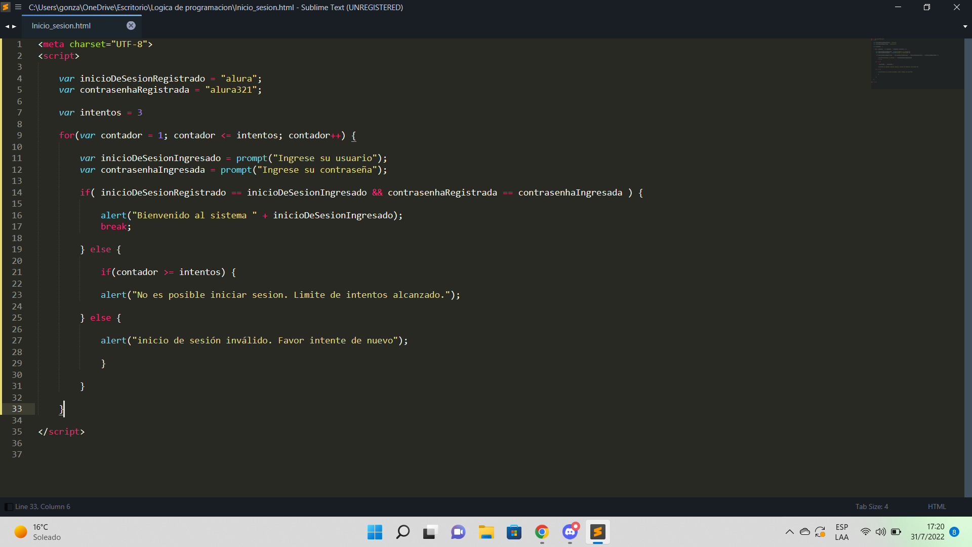Open the Windows Start menu
This screenshot has height=547, width=972.
point(375,532)
